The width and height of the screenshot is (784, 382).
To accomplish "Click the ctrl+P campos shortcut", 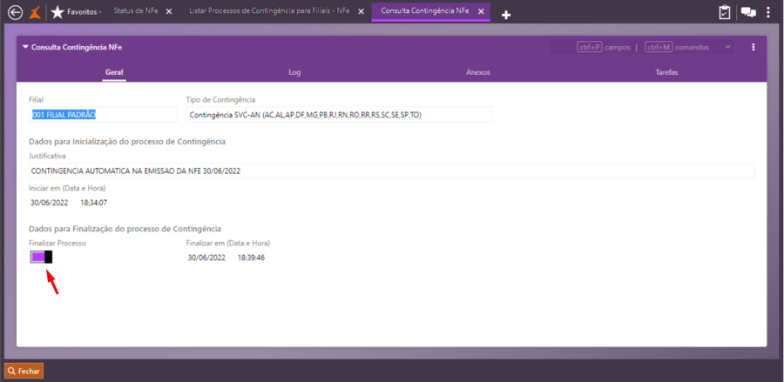I will 604,48.
